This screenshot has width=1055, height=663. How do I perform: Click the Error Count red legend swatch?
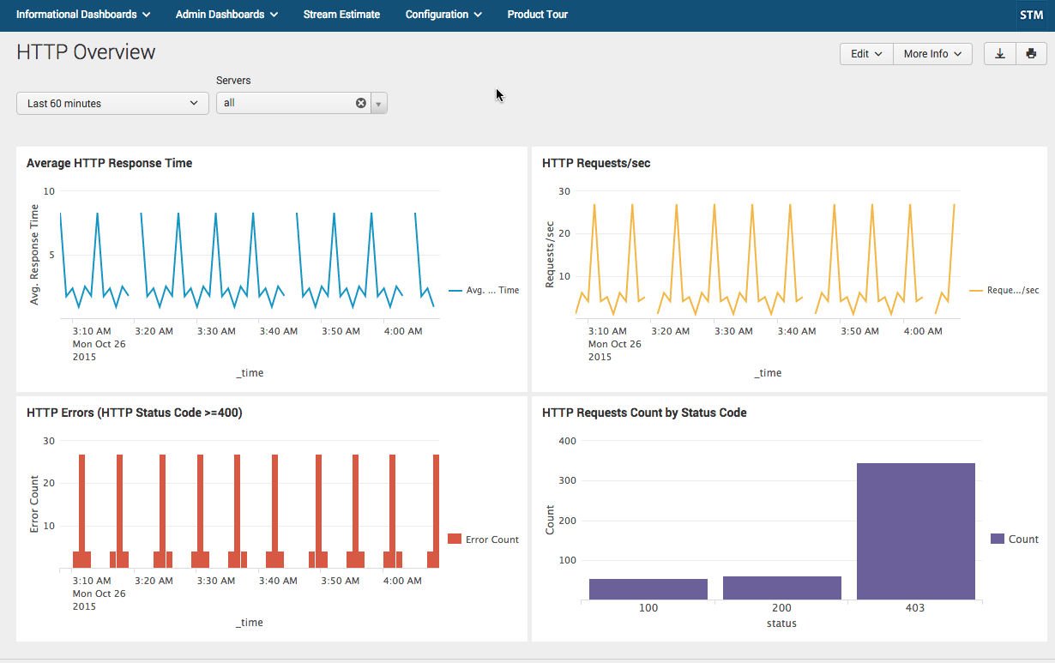click(455, 539)
